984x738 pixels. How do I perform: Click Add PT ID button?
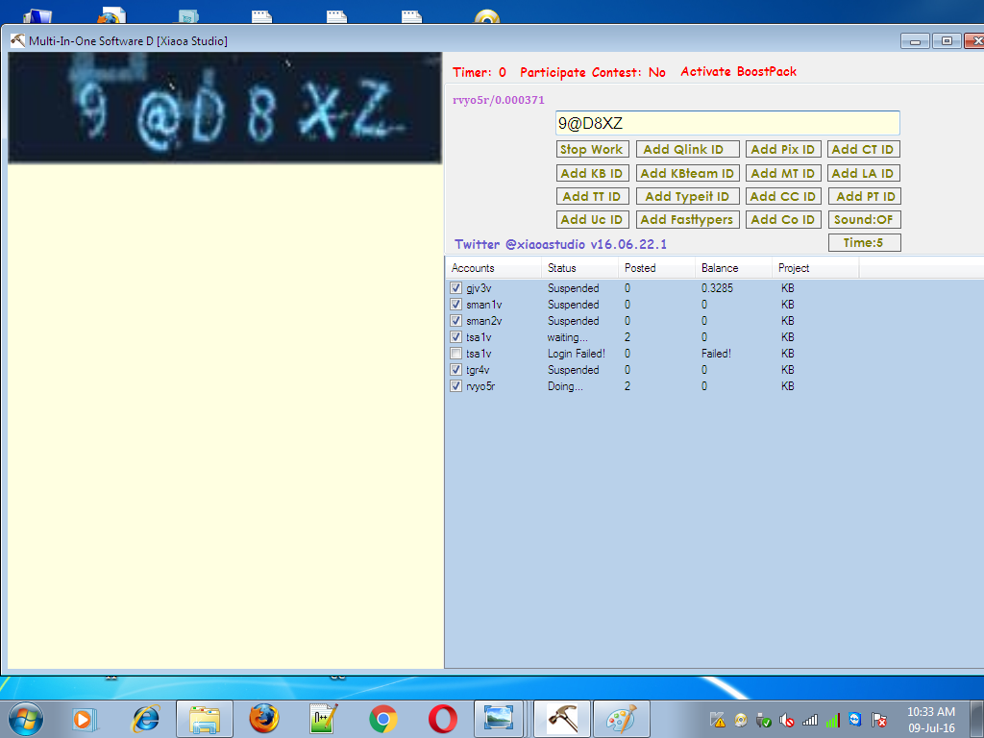865,196
